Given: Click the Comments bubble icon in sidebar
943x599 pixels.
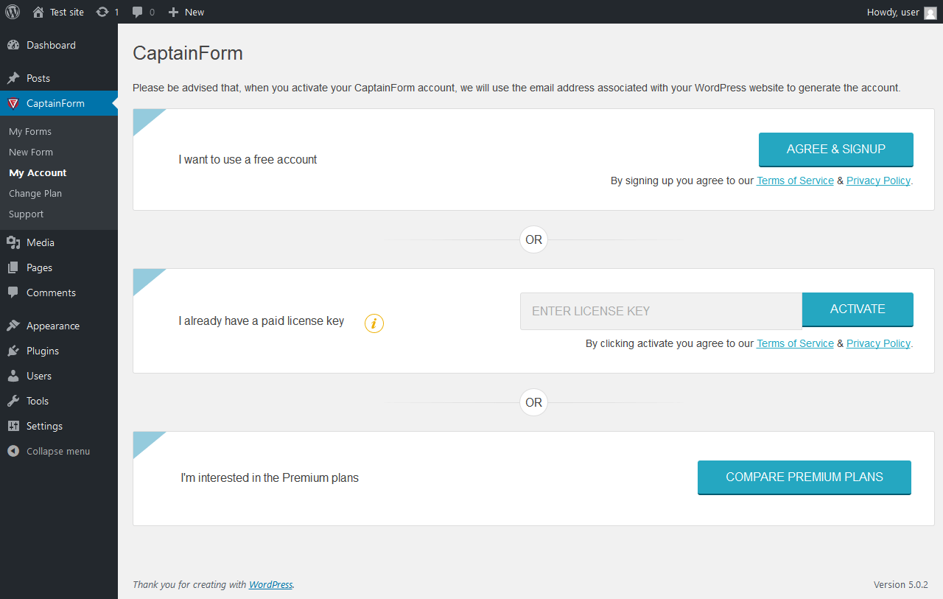Looking at the screenshot, I should 13,293.
